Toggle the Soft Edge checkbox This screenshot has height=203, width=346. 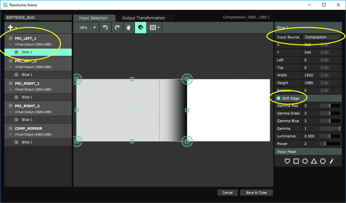279,98
